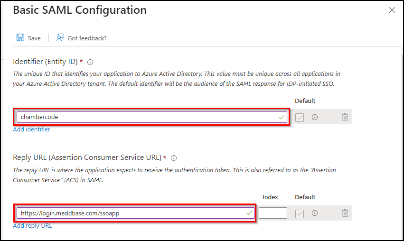The height and width of the screenshot is (241, 404).
Task: Delete the meddbase reply URL using trash icon
Action: tap(345, 213)
